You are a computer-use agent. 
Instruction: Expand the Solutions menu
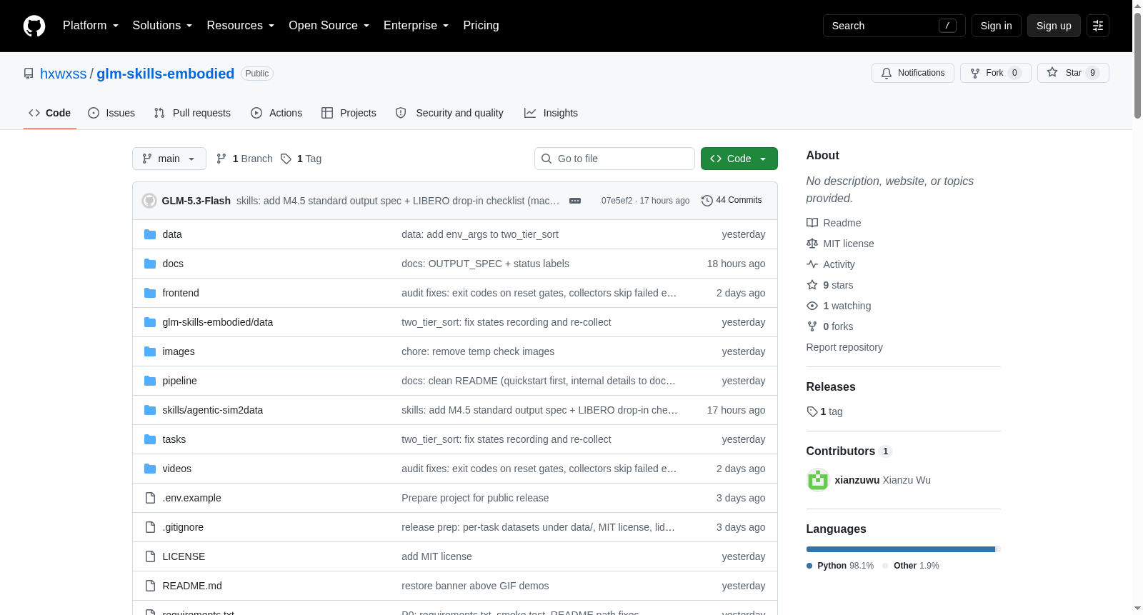[162, 26]
